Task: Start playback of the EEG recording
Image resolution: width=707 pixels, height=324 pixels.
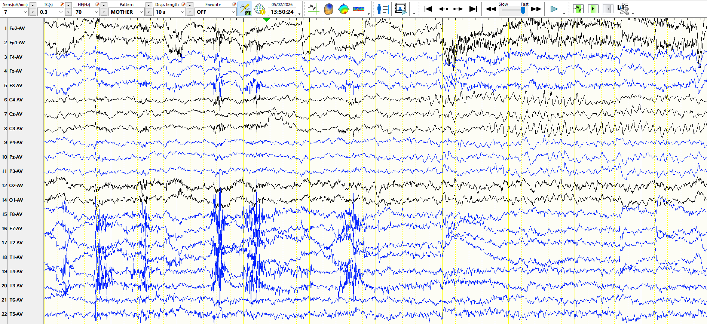Action: tap(554, 9)
